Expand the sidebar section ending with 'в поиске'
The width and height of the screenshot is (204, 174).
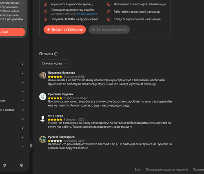pos(22,110)
